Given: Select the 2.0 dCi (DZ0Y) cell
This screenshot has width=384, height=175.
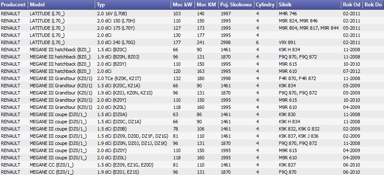Looking at the screenshot, I should (x=112, y=150).
